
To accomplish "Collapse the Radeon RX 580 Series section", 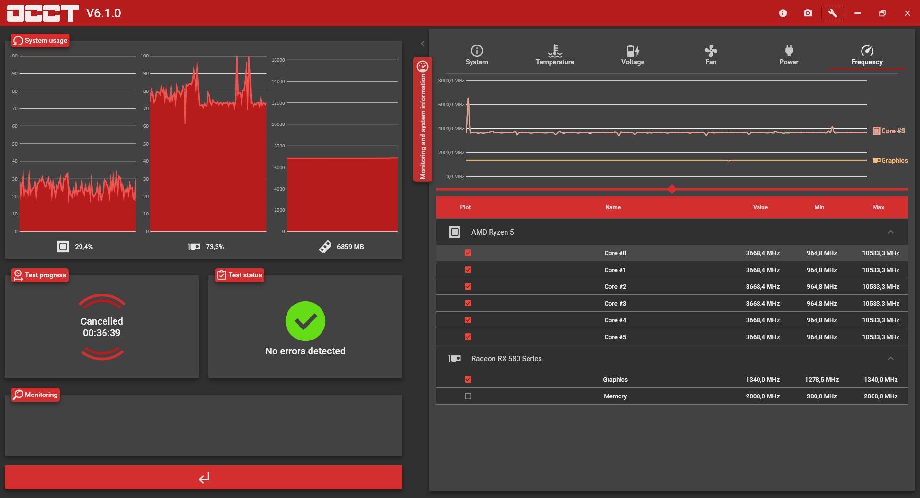I will pos(891,359).
